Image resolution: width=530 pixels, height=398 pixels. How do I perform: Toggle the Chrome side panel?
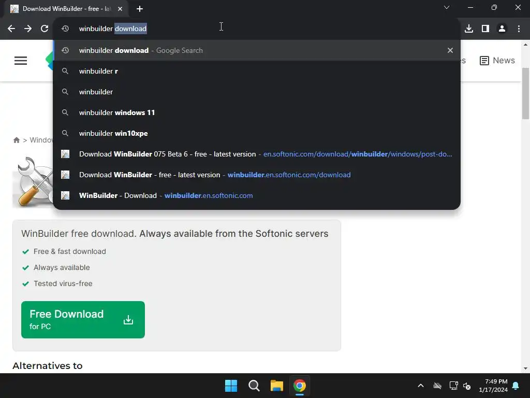[485, 29]
